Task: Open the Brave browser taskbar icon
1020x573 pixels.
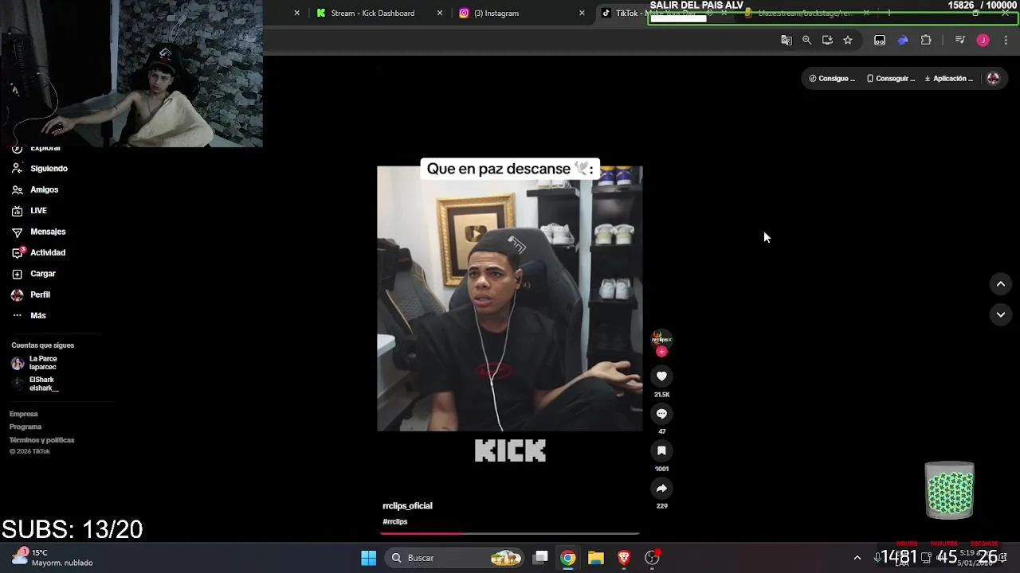Action: 624,558
